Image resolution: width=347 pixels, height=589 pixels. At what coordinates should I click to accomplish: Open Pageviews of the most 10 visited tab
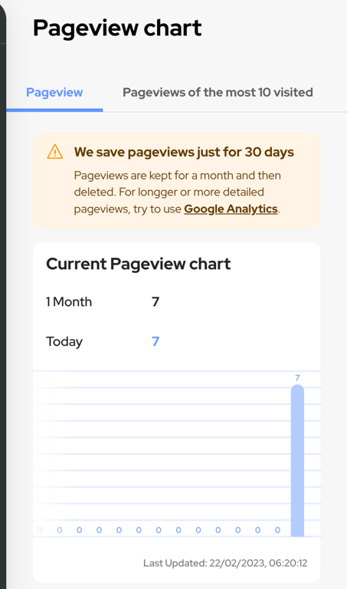point(218,92)
